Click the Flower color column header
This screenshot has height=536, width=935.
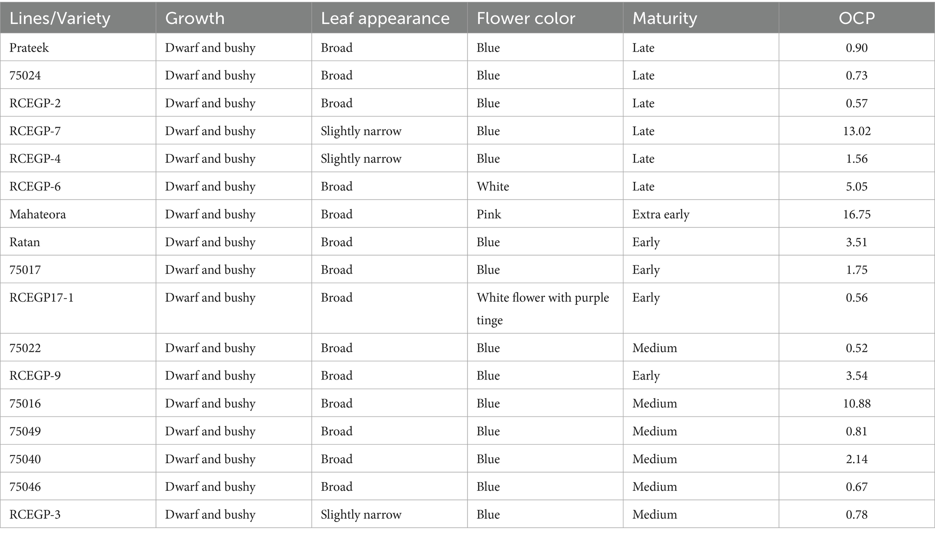tap(526, 18)
